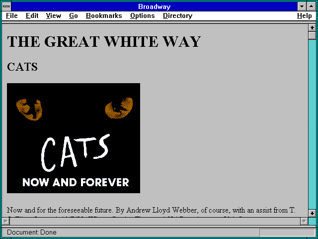The height and width of the screenshot is (239, 318).
Task: Click the horizontal scrollbar track
Action: [x=155, y=221]
